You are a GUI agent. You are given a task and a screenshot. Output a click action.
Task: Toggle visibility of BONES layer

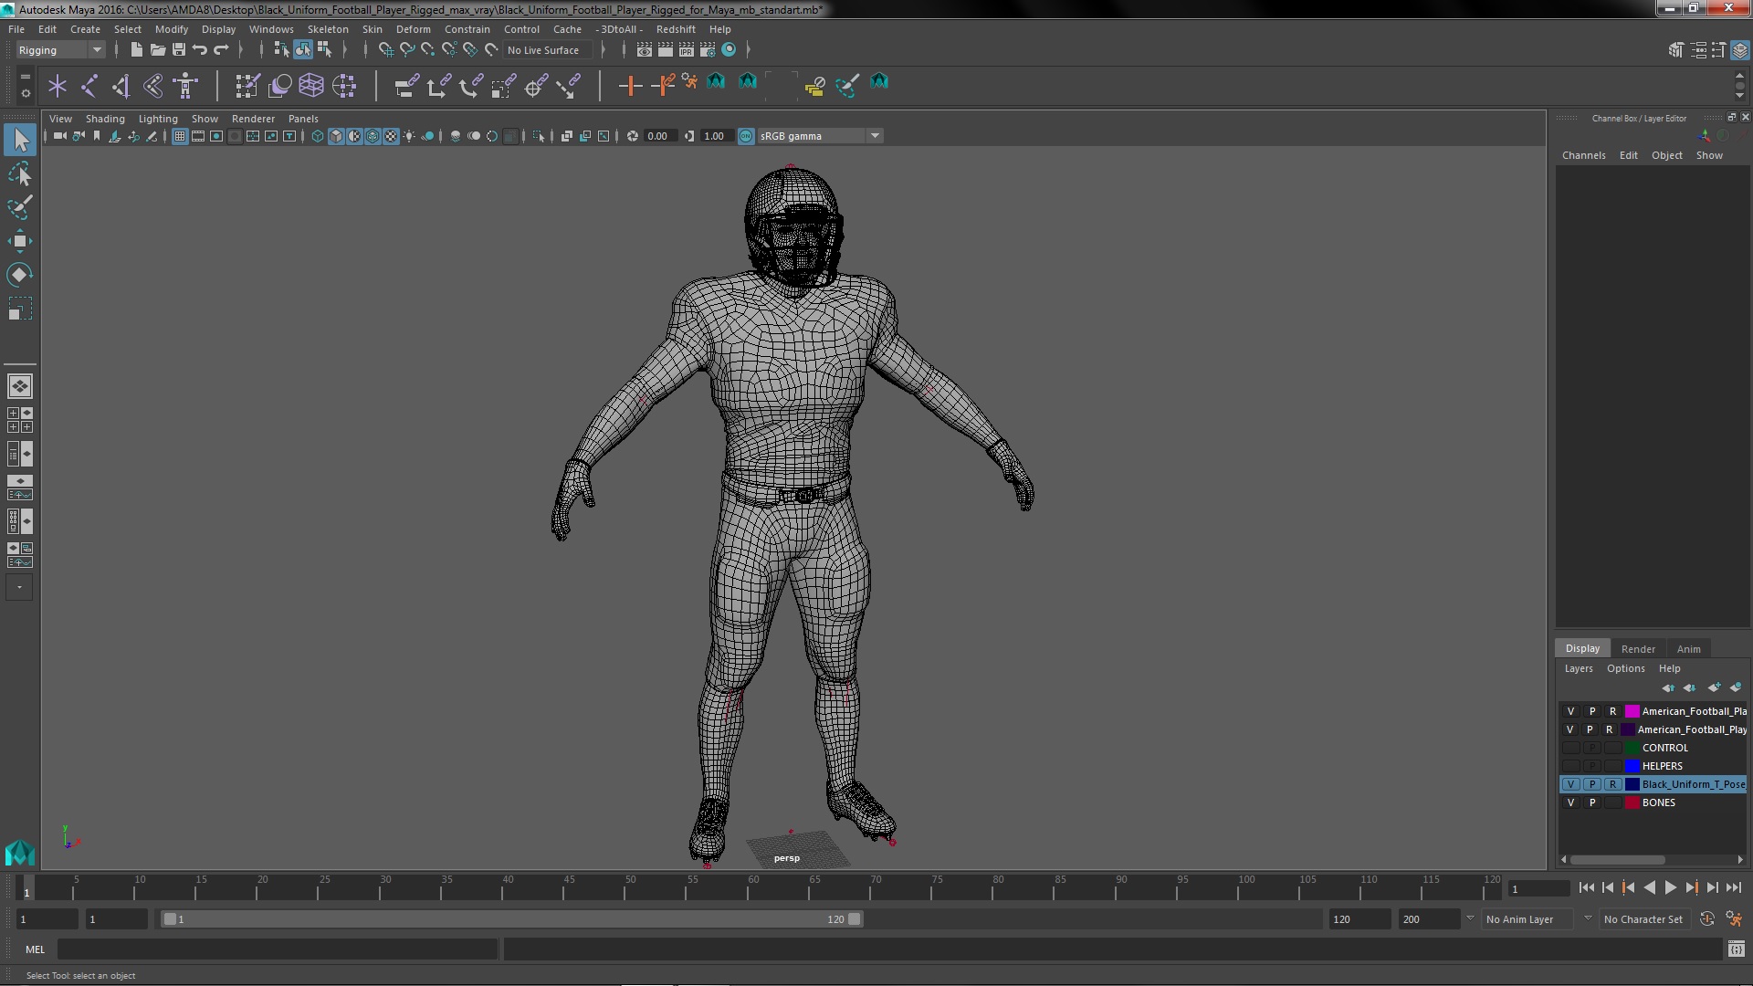point(1570,802)
